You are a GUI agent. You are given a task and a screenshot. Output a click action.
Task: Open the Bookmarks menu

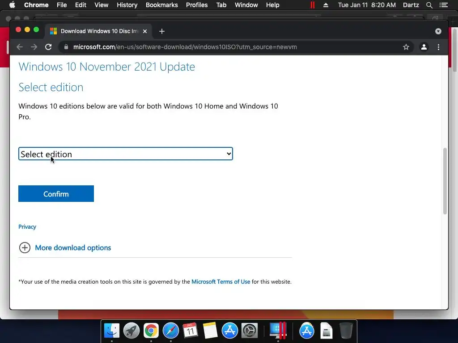[x=162, y=5]
